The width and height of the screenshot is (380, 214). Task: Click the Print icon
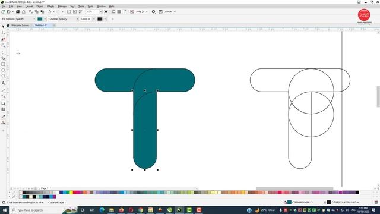click(x=24, y=12)
